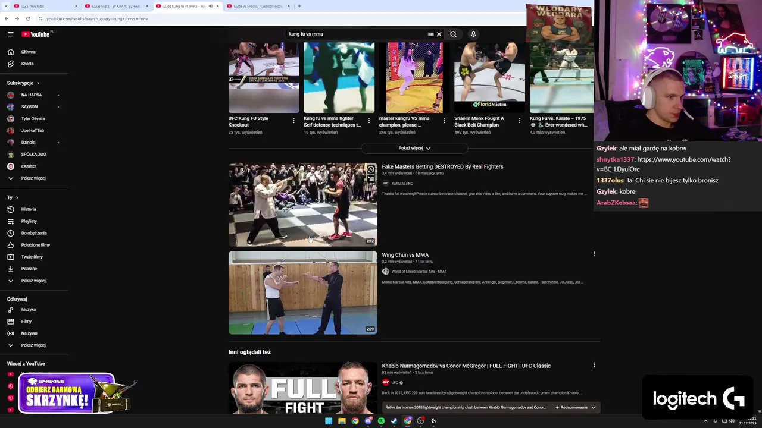Open Khabib Nurmagomedov vs Conor McGregor title
This screenshot has width=762, height=428.
(x=466, y=366)
